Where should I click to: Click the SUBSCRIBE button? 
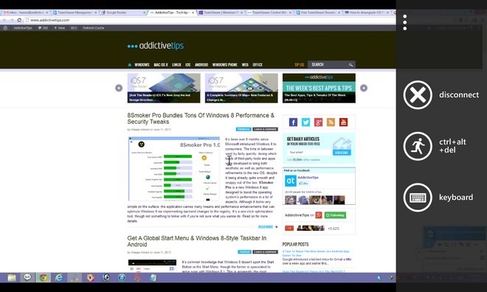(x=342, y=153)
